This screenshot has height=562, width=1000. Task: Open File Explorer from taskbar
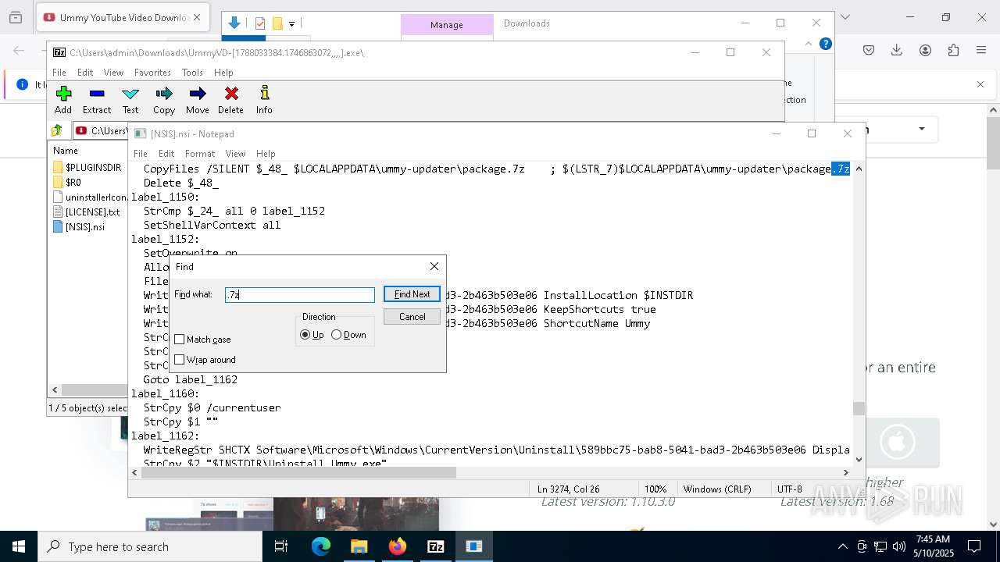359,546
